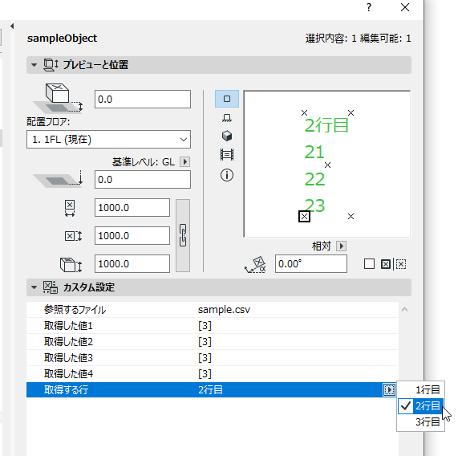Click the help question mark button
Screen dimensions: 466x456
(369, 7)
